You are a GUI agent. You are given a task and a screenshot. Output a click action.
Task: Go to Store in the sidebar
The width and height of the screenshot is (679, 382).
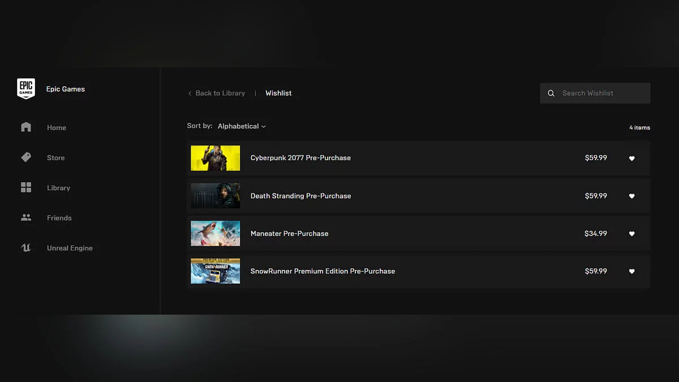[55, 158]
